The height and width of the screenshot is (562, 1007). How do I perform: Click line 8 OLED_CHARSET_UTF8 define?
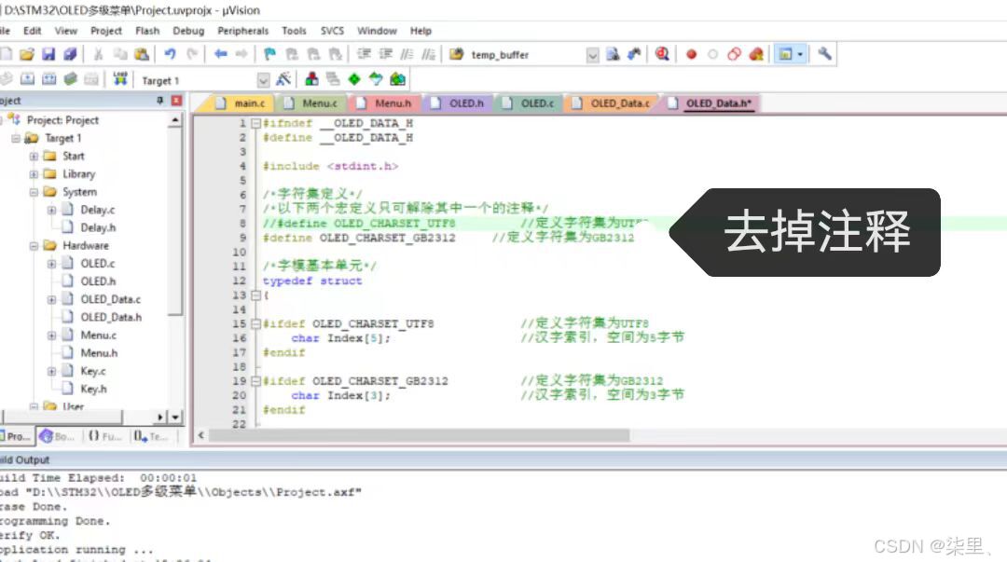point(358,224)
